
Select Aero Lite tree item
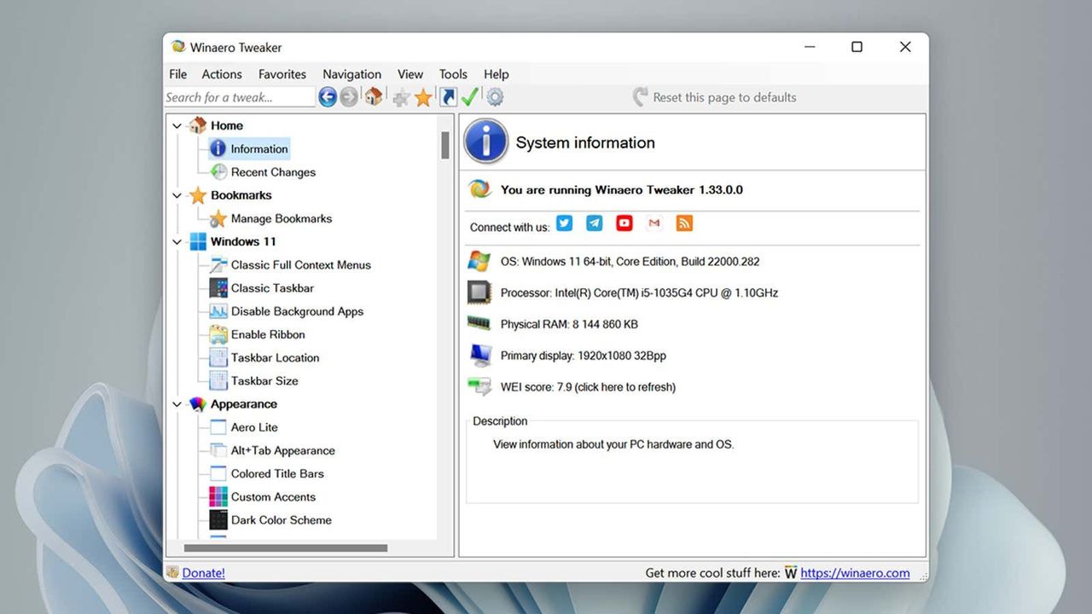[254, 427]
